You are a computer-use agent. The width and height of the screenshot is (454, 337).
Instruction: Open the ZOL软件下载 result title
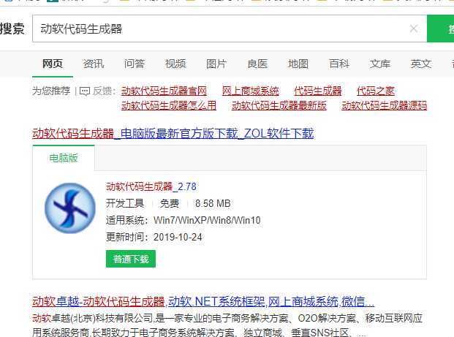point(173,134)
